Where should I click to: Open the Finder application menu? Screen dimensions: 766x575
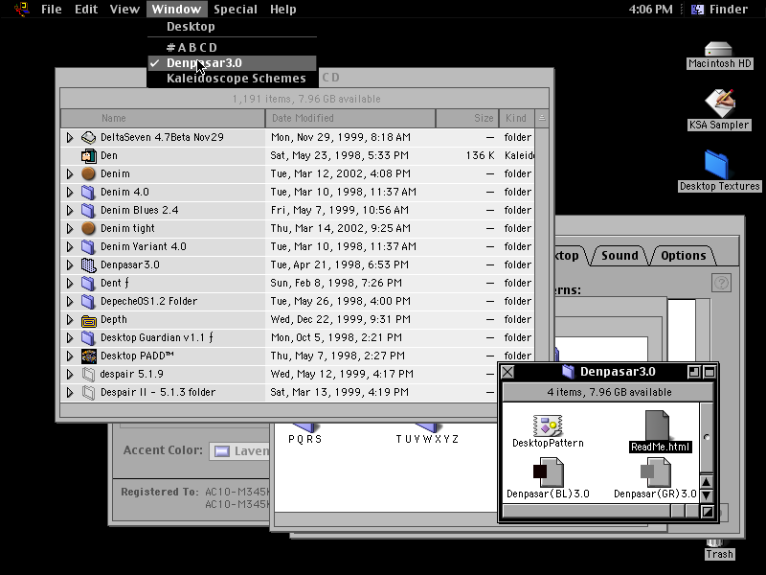[x=719, y=10]
